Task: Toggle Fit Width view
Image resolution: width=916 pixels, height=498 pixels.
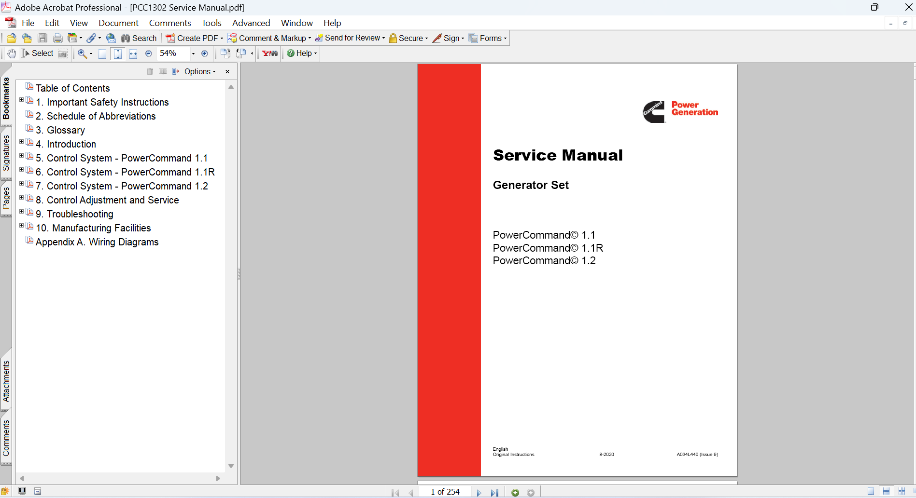Action: coord(133,54)
